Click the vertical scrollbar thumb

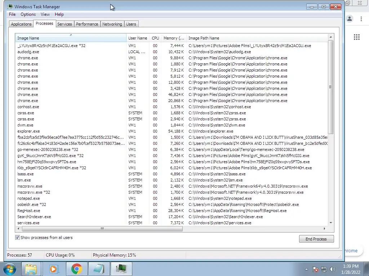pyautogui.click(x=331, y=87)
